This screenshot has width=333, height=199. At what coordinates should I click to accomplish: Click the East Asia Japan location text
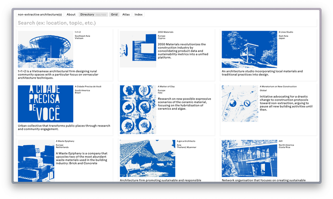point(283,37)
